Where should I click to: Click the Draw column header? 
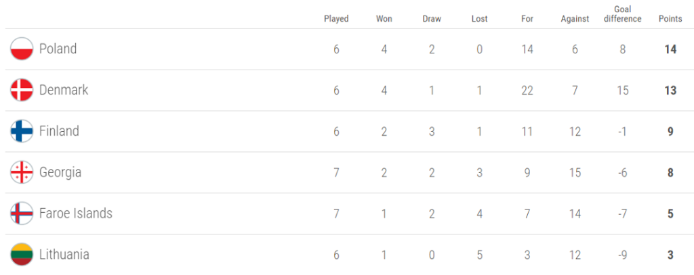point(432,19)
